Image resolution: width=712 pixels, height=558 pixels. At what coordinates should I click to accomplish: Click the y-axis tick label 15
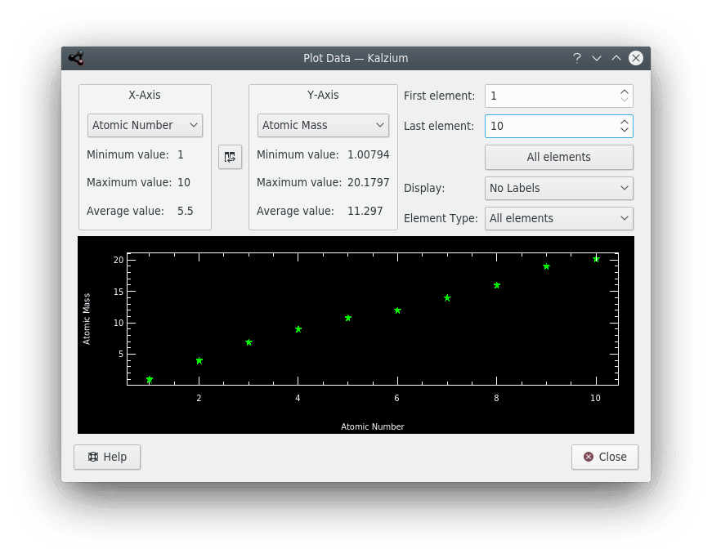click(x=119, y=292)
